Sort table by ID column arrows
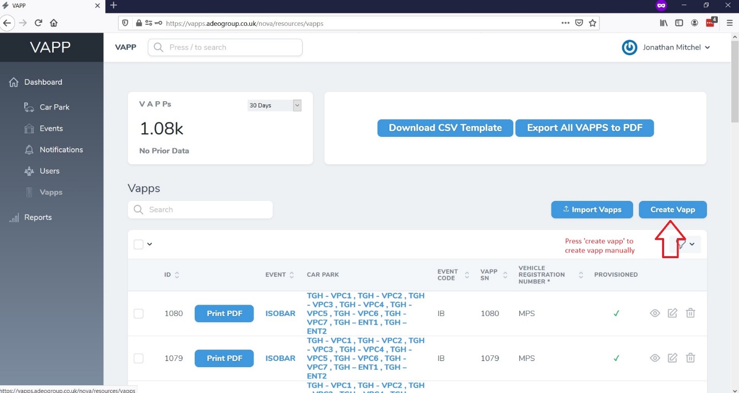 pyautogui.click(x=177, y=275)
